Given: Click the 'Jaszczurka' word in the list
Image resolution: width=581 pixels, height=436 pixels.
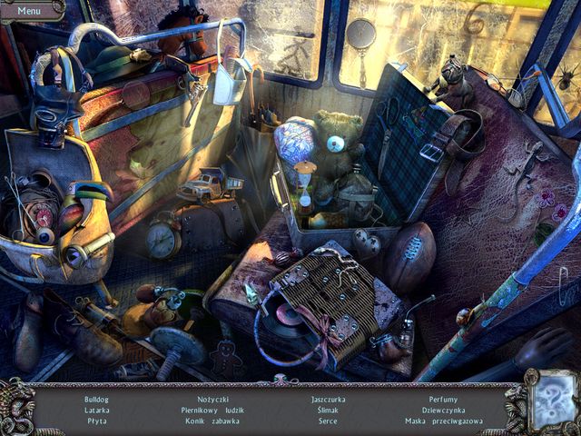Looking at the screenshot, I should tap(328, 400).
